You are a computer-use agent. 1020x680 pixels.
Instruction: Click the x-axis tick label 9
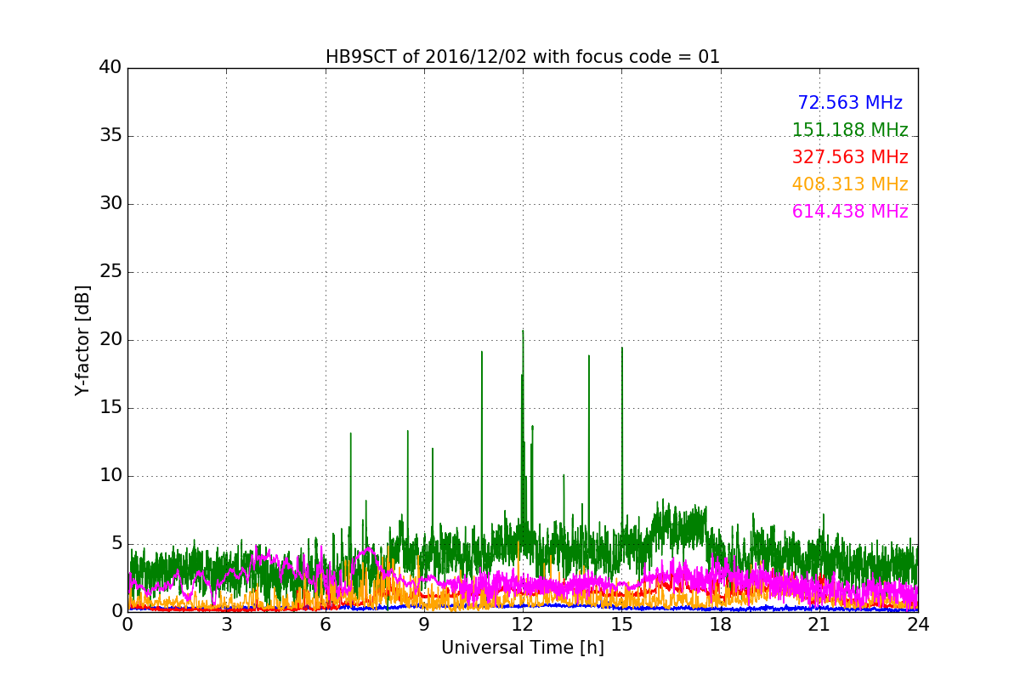(424, 624)
